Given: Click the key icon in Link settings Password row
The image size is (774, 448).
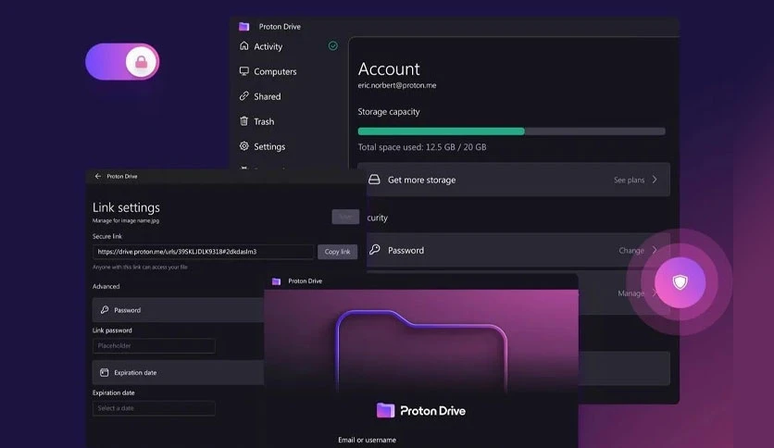Looking at the screenshot, I should (x=104, y=310).
